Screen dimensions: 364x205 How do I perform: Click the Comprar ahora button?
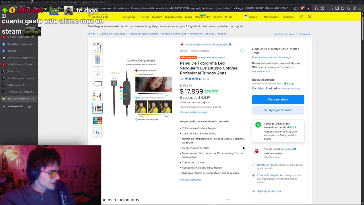click(278, 99)
